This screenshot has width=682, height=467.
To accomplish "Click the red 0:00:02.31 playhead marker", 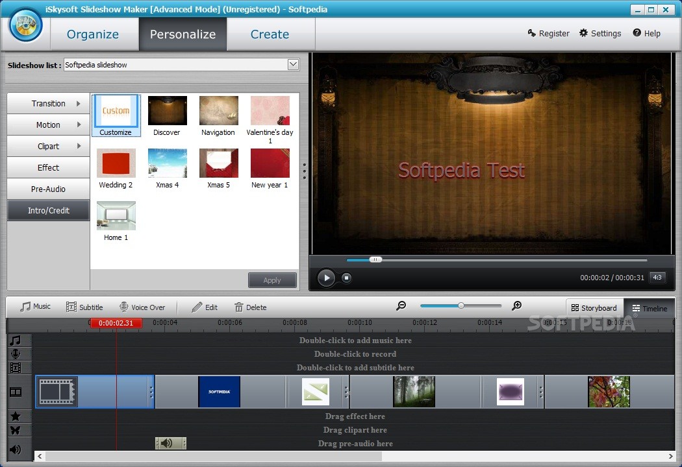I will pyautogui.click(x=116, y=323).
